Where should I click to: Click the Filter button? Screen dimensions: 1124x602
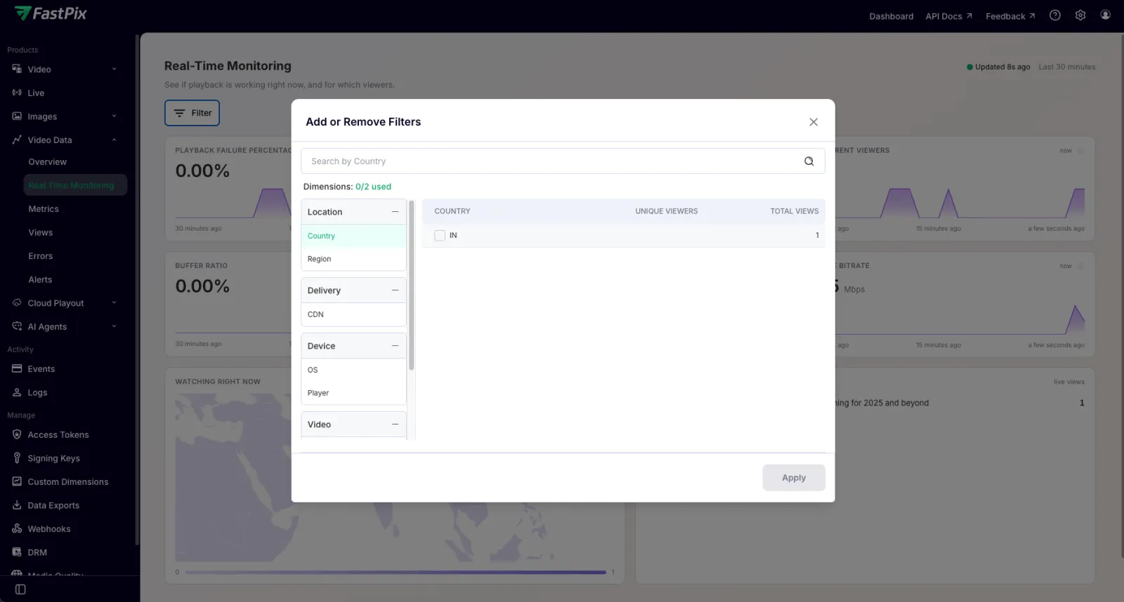click(192, 113)
